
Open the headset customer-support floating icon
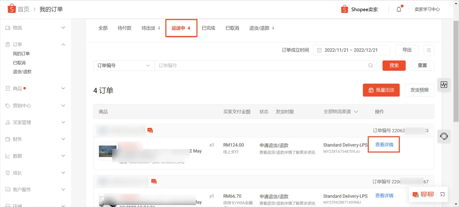click(444, 136)
